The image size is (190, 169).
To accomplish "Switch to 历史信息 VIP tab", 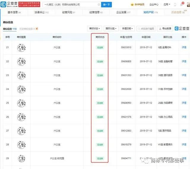I will click(x=178, y=12).
